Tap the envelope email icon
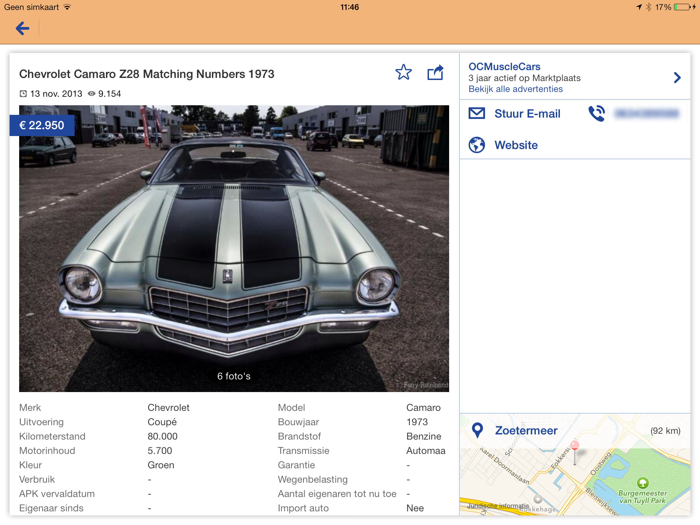 (x=477, y=113)
